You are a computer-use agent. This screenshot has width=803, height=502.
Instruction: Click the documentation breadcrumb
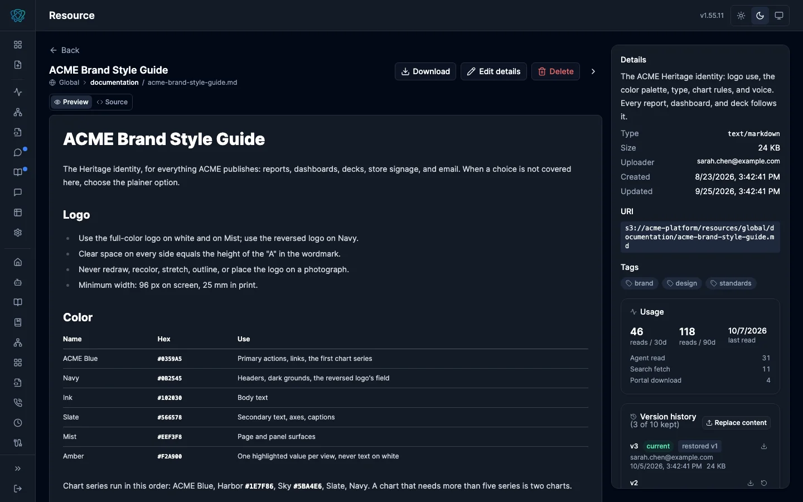[x=114, y=83]
